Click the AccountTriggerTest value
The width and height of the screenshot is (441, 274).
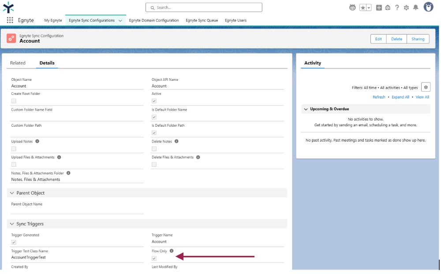pos(28,258)
